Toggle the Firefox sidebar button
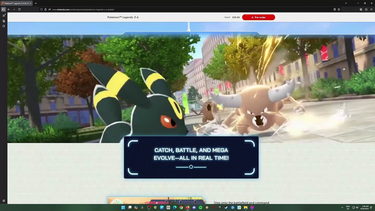Image resolution: width=375 pixels, height=211 pixels. click(x=4, y=9)
